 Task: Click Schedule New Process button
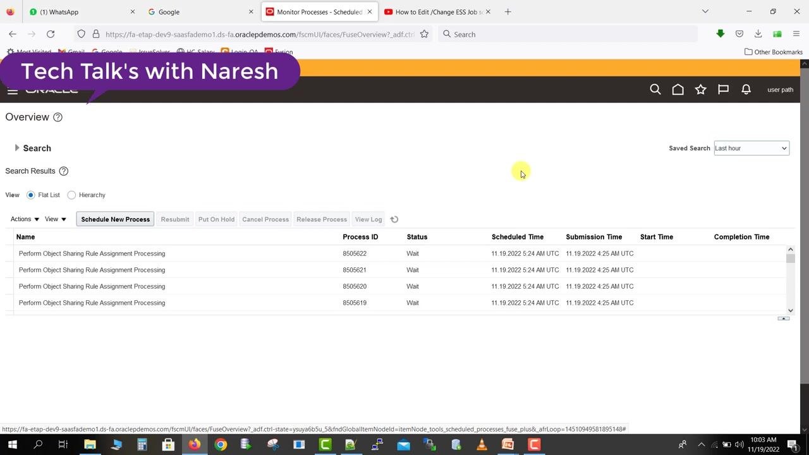[x=116, y=219]
